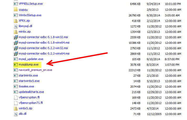Click the 3:05:00 AM time entry
Viewport: 187px width, 120px height.
click(172, 15)
